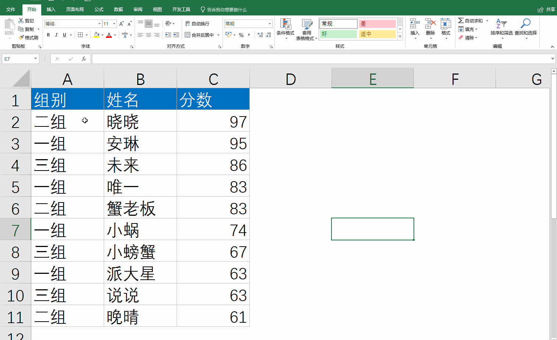Toggle middle vertical alignment
Screen dimensions: 557x340
(149, 24)
